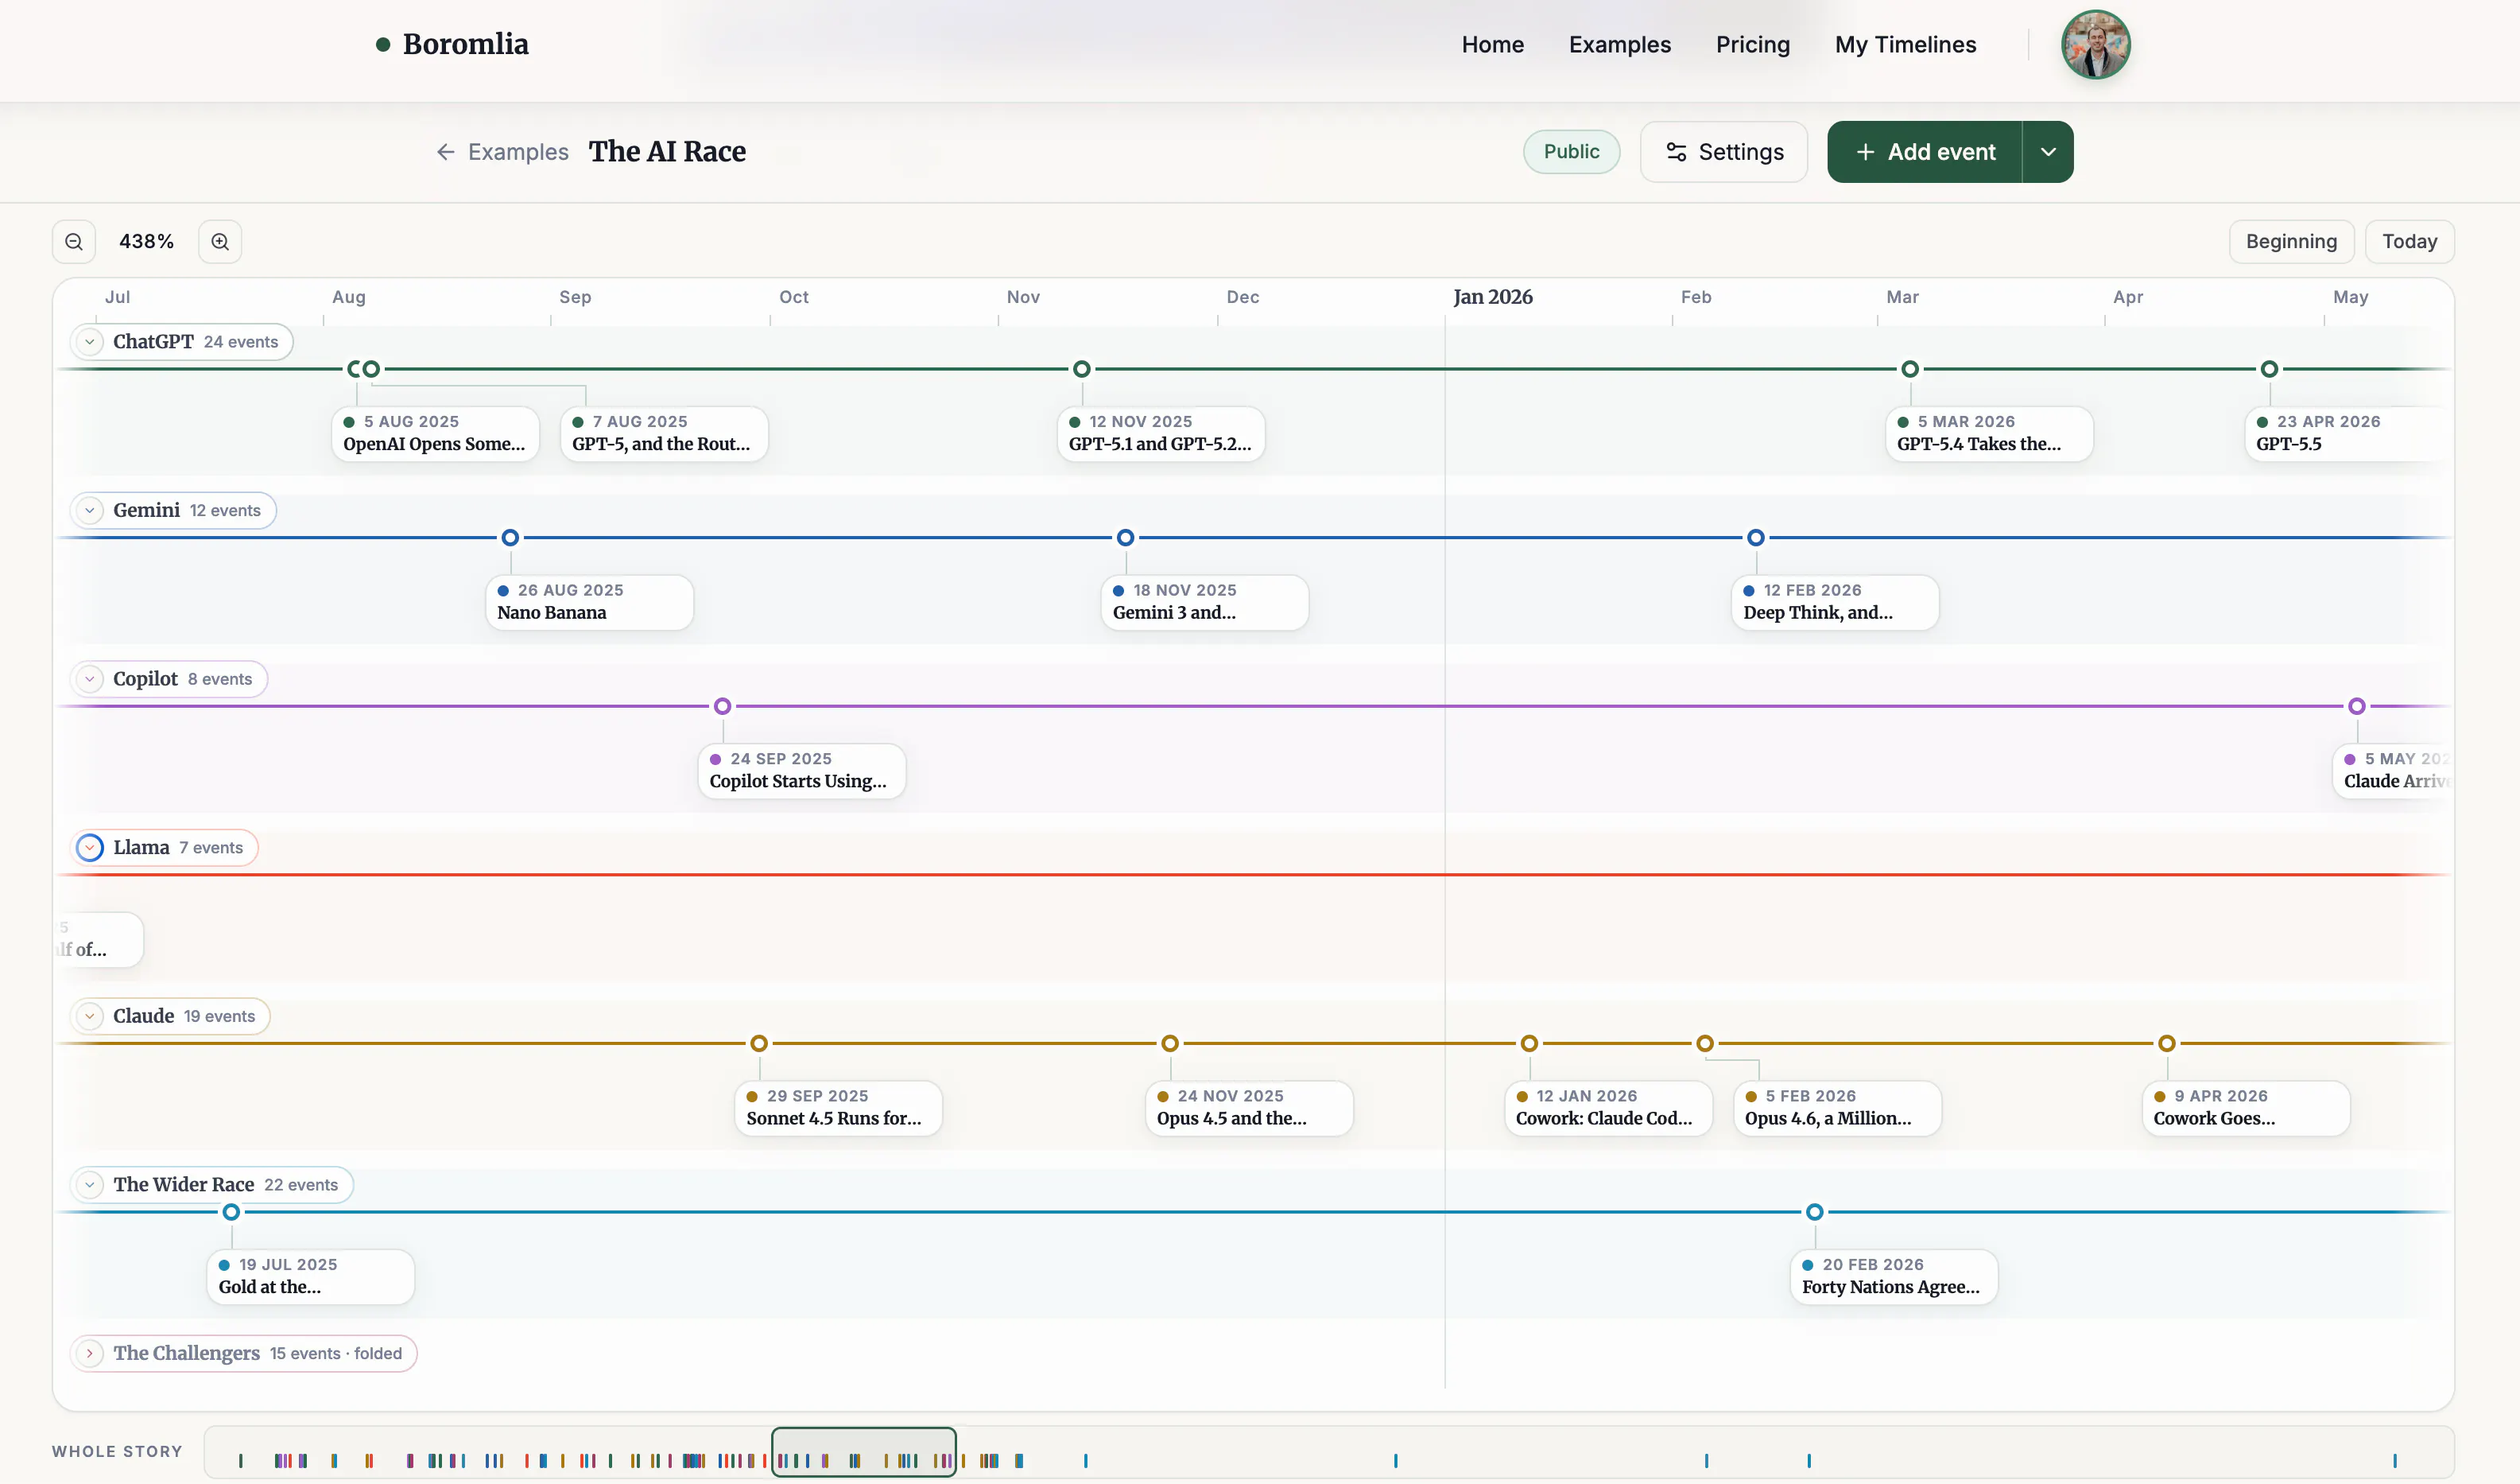Select the 12 Feb 2026 Gemini marker
This screenshot has width=2520, height=1484.
coord(1755,538)
